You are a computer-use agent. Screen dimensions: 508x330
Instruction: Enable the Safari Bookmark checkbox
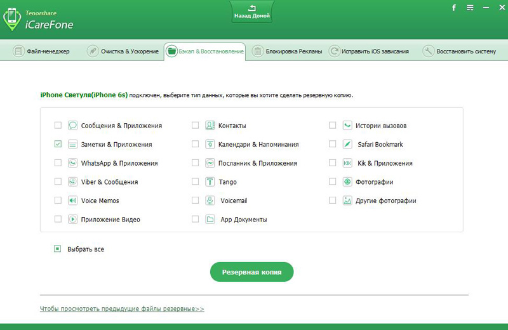tap(332, 144)
